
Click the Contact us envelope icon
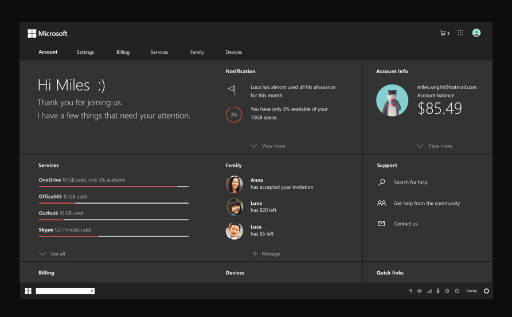coord(382,224)
